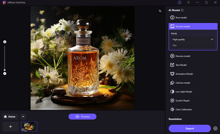Open export settings gear icon

[x=215, y=129]
